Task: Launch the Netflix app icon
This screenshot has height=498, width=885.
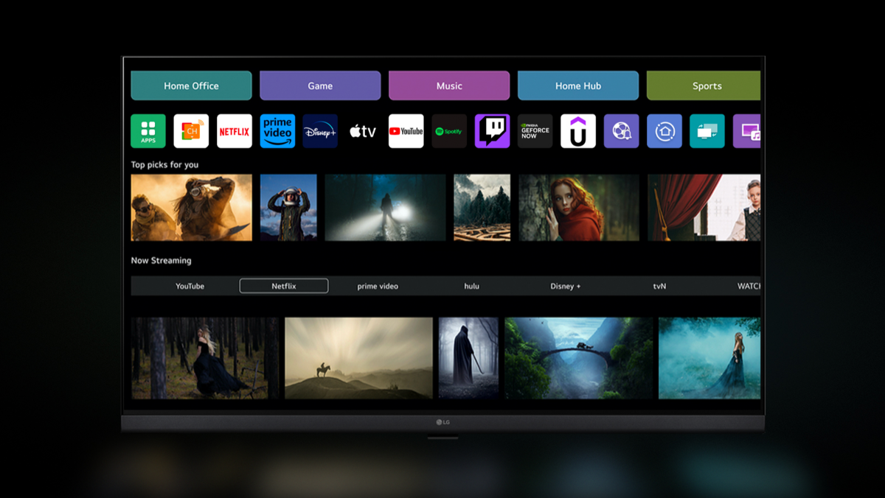Action: (235, 131)
